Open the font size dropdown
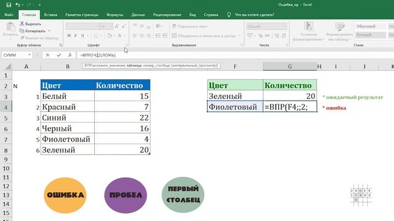Viewport: 394px width, 221px height. coord(111,26)
